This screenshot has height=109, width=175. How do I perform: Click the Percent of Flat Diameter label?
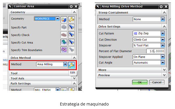pyautogui.click(x=115, y=51)
